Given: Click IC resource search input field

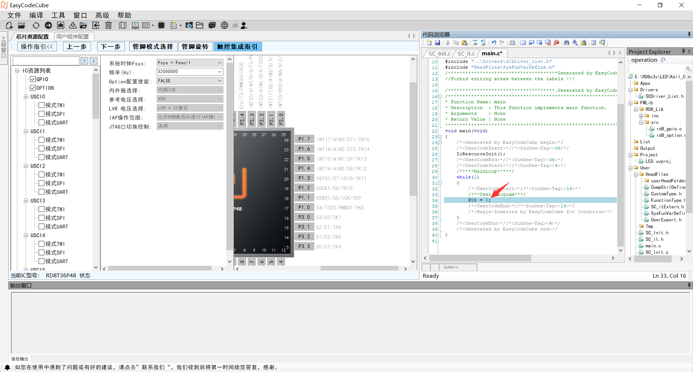Looking at the screenshot, I should 46,61.
